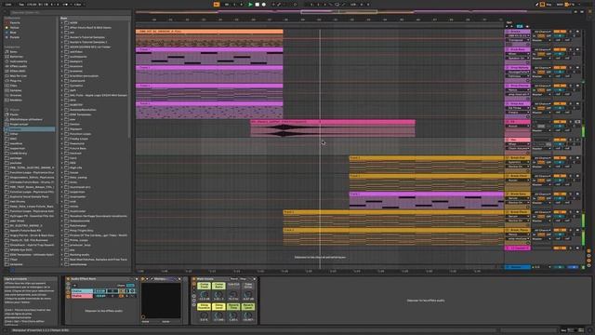The image size is (595, 335).
Task: Open the Sons category in browser
Action: click(13, 52)
